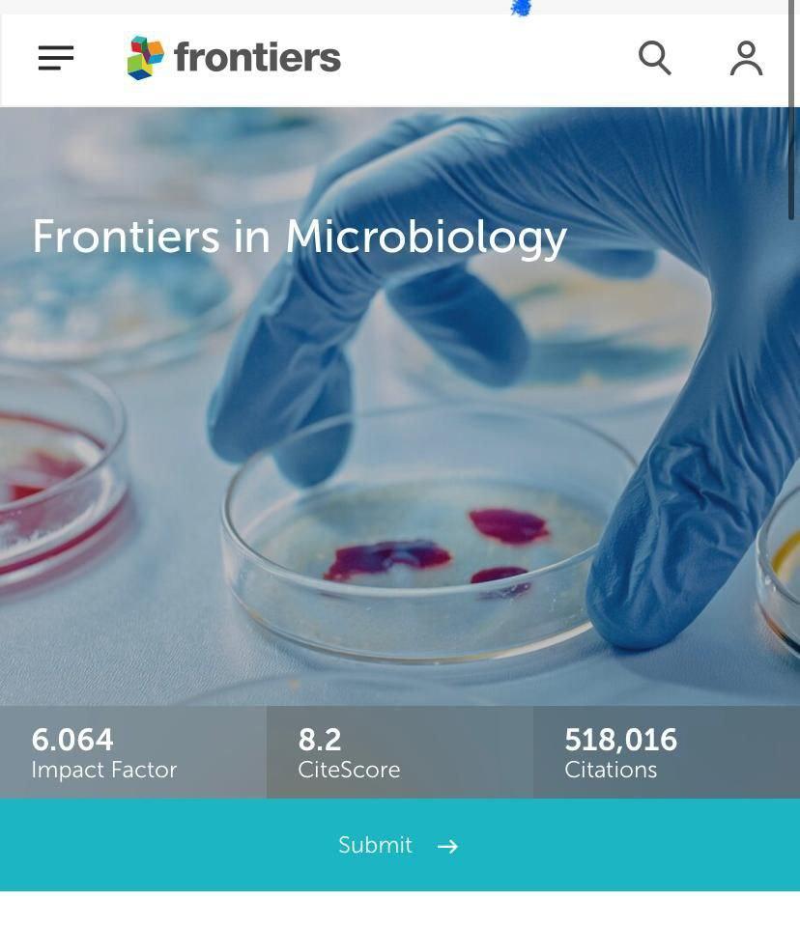
Task: Click the Frontiers in Microbiology title
Action: coord(300,237)
